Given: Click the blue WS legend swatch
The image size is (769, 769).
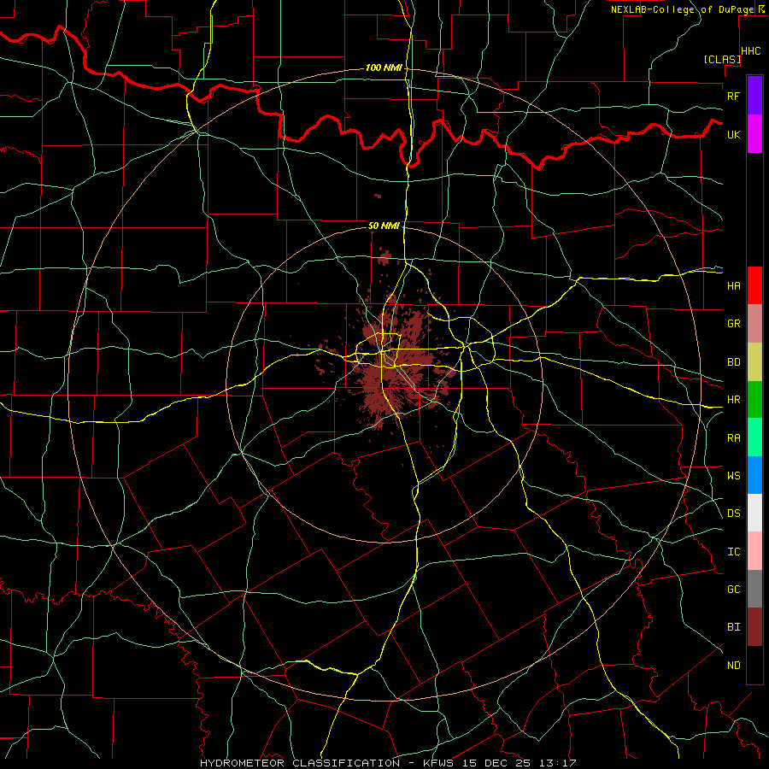Looking at the screenshot, I should coord(754,475).
